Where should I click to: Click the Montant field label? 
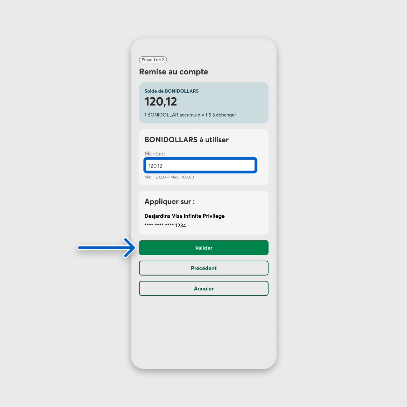[155, 153]
